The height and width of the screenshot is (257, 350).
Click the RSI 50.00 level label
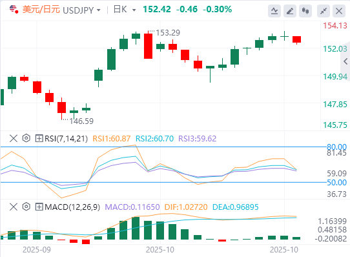(x=336, y=183)
